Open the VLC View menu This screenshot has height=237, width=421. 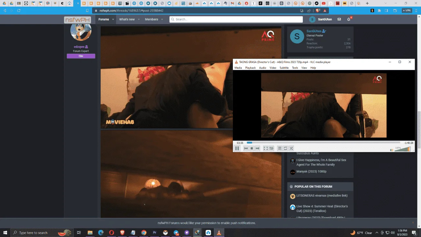tap(304, 68)
